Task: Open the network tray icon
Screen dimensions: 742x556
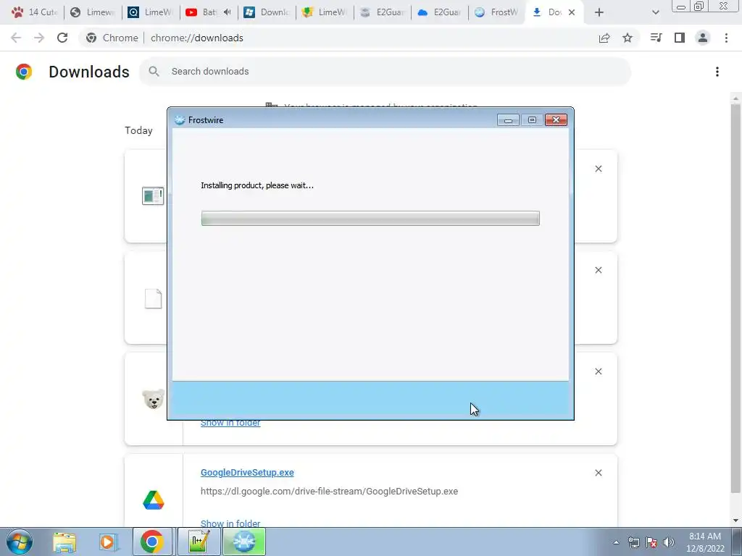Action: click(x=633, y=542)
